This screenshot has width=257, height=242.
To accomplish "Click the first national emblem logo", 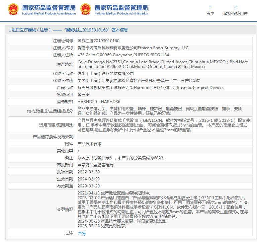I will [13, 9].
